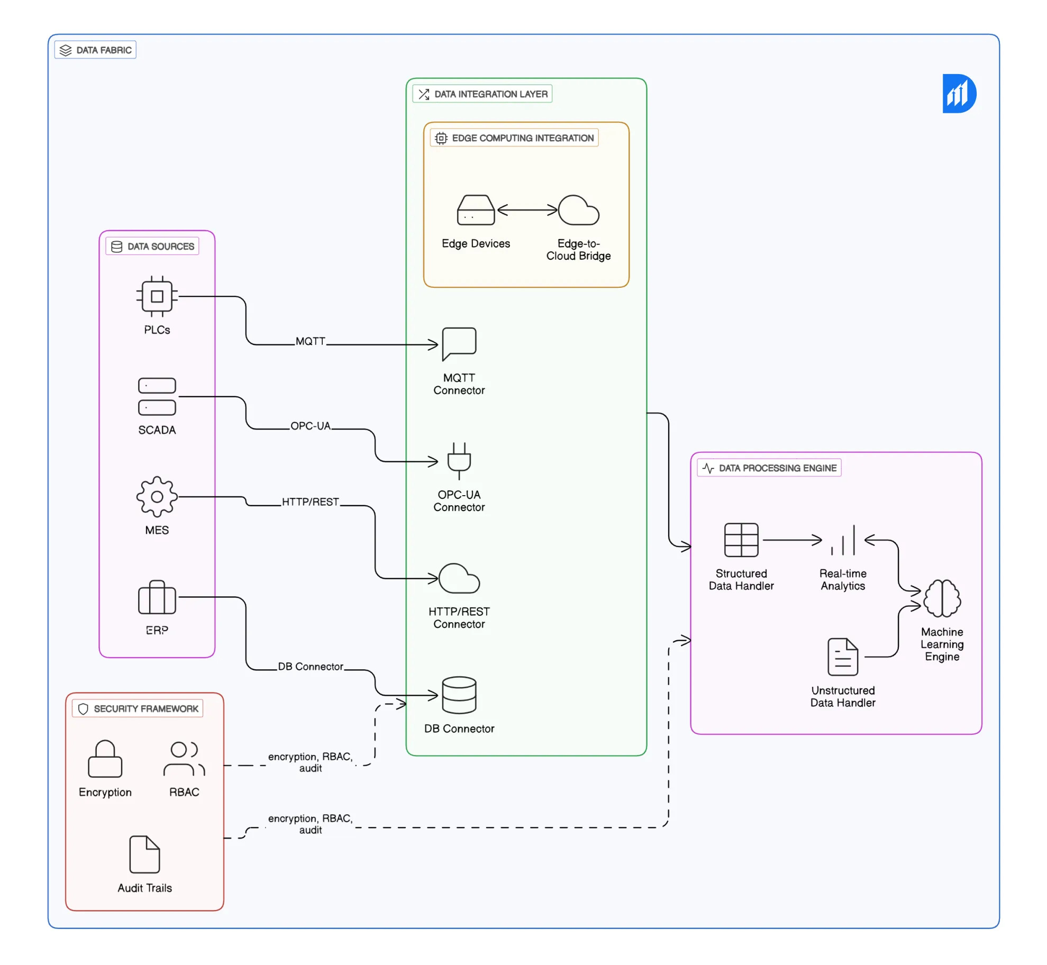Click upper 'encryption, RBAC, audit' dashed line label
Viewport: 1047px width, 965px height.
pos(310,761)
